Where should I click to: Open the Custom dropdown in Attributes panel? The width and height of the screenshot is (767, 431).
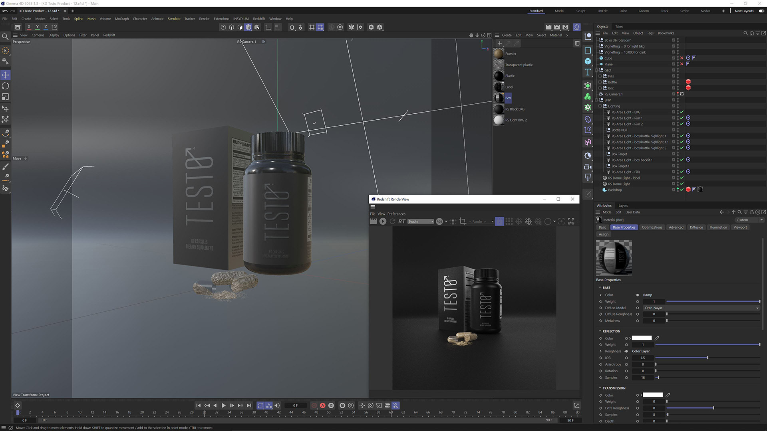click(x=749, y=220)
